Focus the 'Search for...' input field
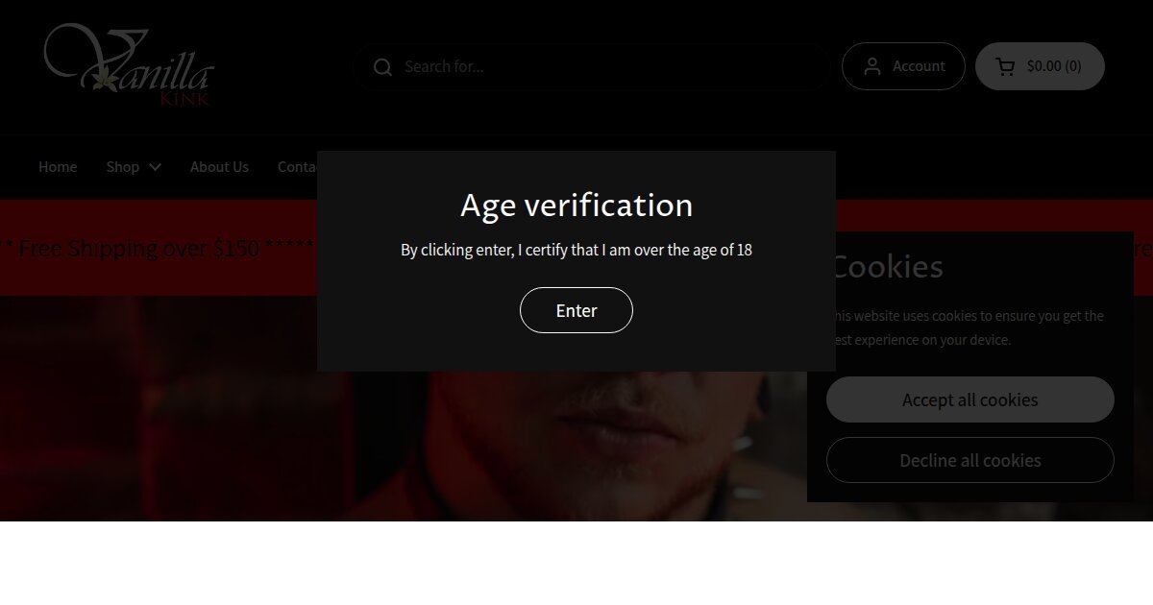Screen dimensions: 1153x605 [x=605, y=67]
